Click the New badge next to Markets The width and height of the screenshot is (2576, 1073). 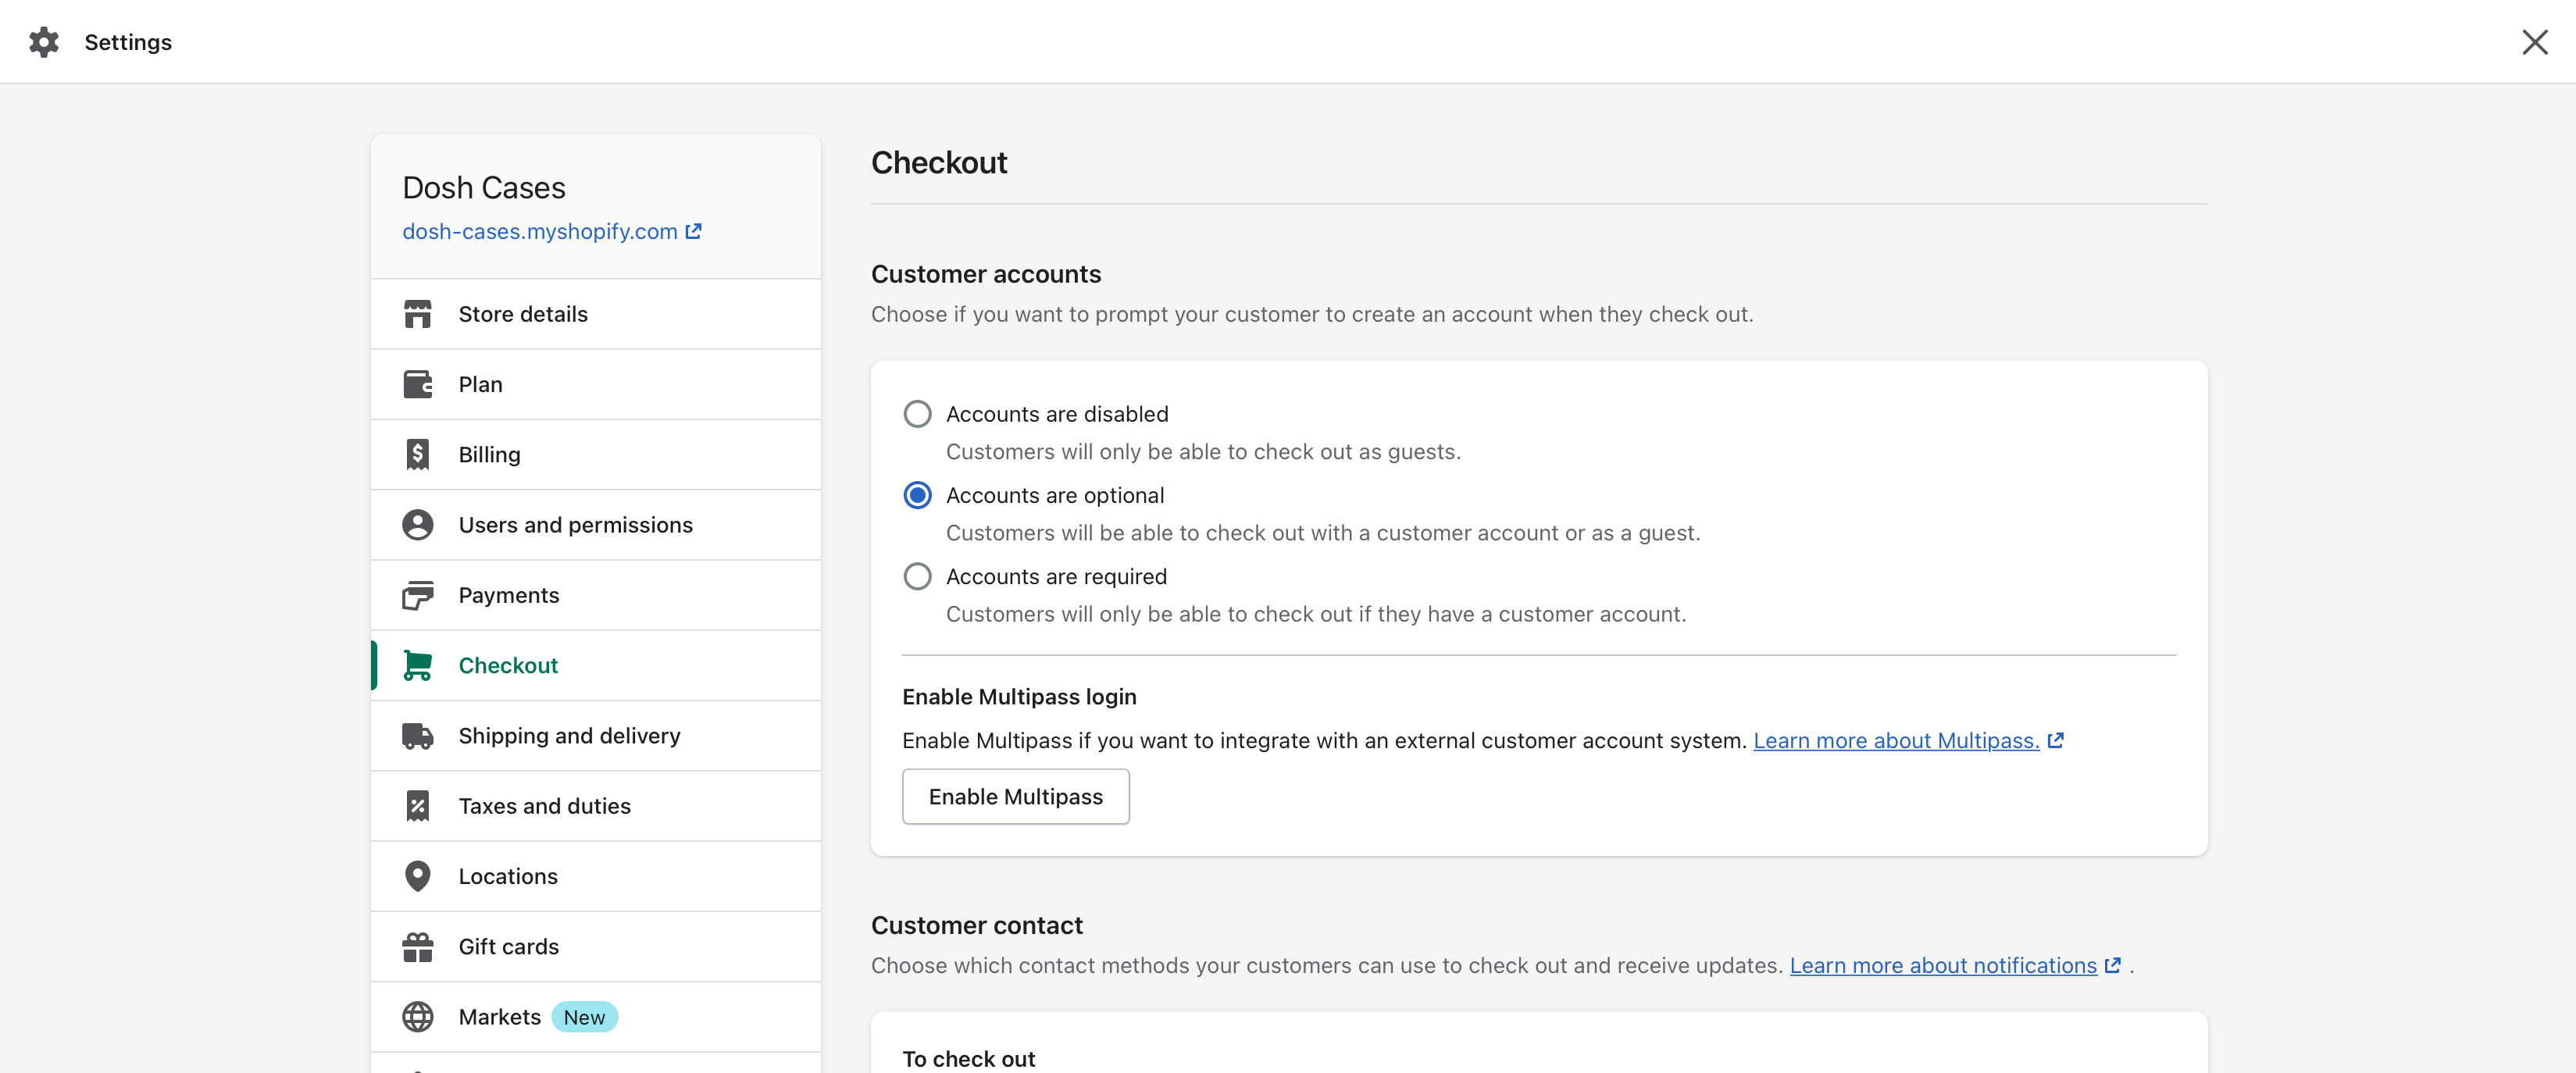point(584,1017)
